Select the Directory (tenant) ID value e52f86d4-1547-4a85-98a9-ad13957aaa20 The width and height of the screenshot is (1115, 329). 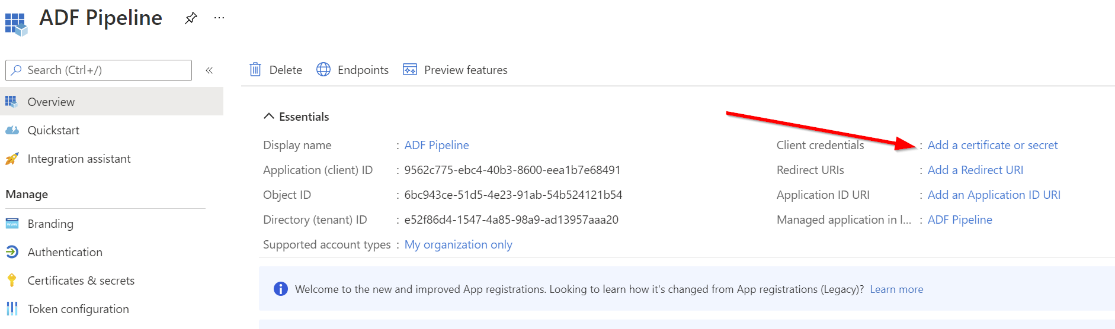(x=511, y=220)
